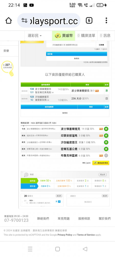The image size is (115, 257).
Task: Open the Privacy Policy link
Action: click(x=65, y=235)
